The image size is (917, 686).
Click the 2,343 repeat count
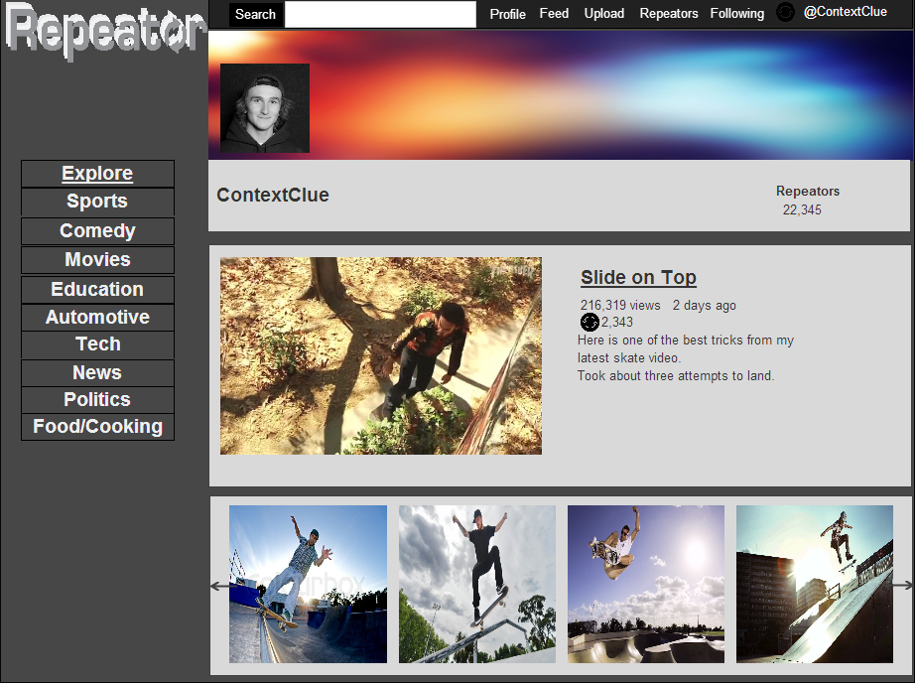pos(617,323)
